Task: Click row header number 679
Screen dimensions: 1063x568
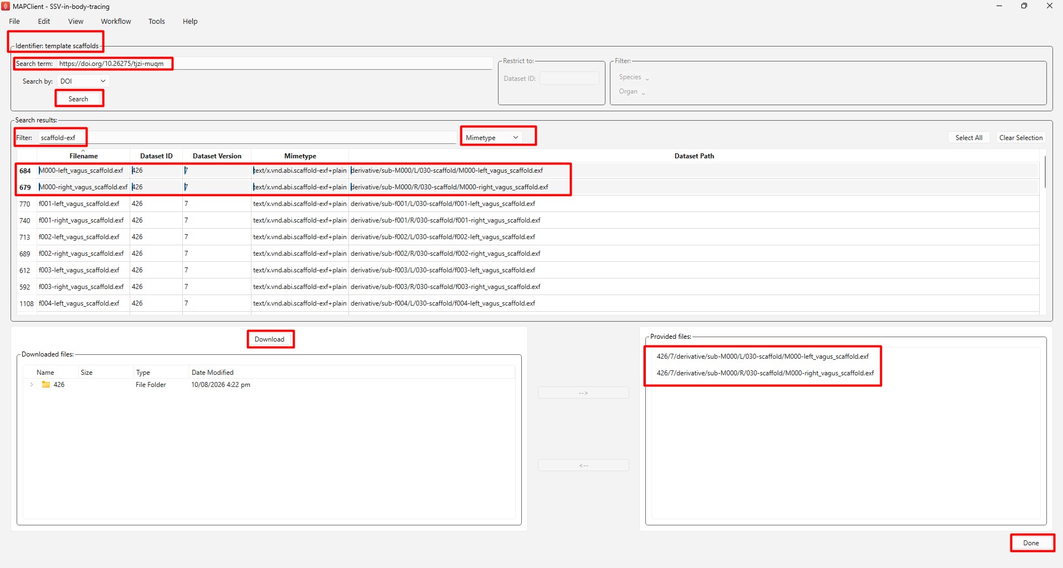Action: tap(25, 187)
